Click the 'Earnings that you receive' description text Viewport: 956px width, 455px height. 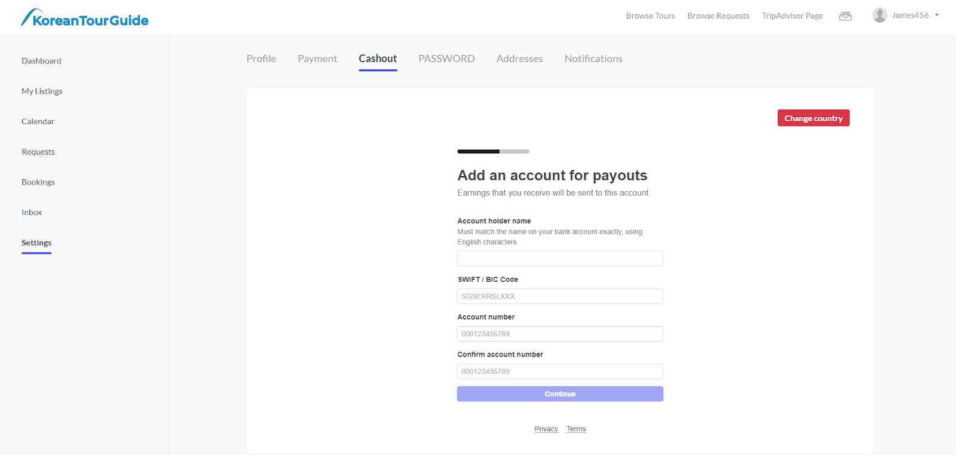[x=553, y=193]
